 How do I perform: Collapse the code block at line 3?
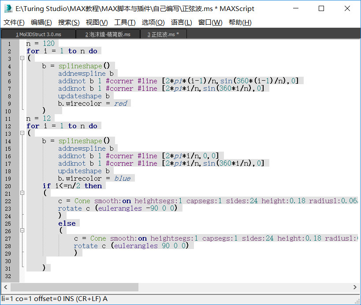22,59
